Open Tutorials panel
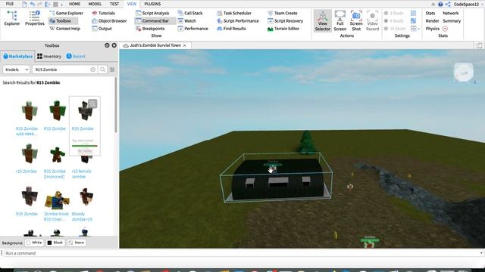485x272 pixels. click(103, 13)
